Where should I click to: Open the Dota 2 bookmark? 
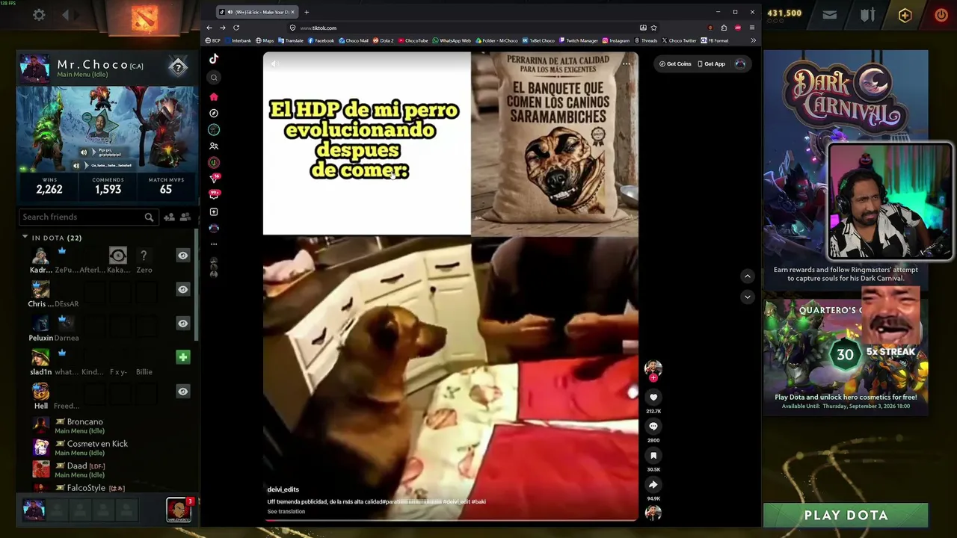pyautogui.click(x=384, y=40)
